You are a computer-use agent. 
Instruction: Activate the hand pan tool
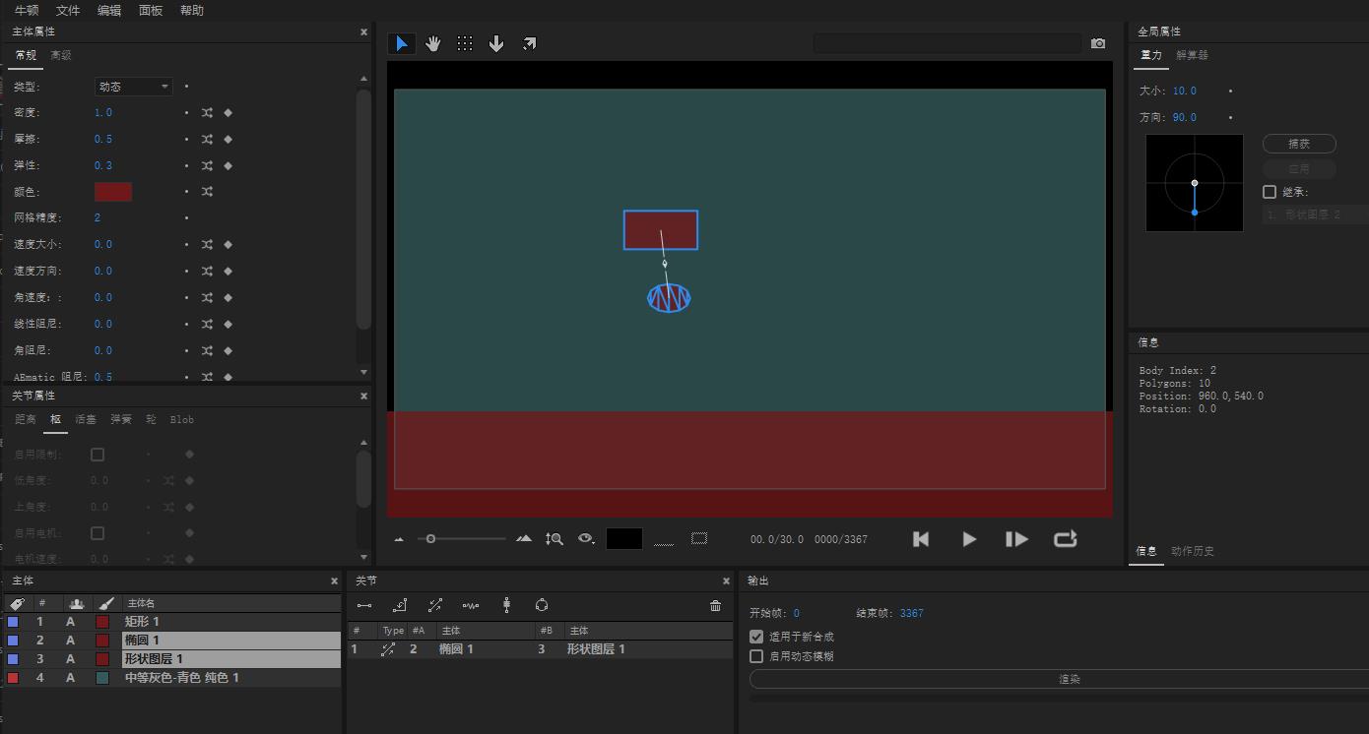point(433,43)
